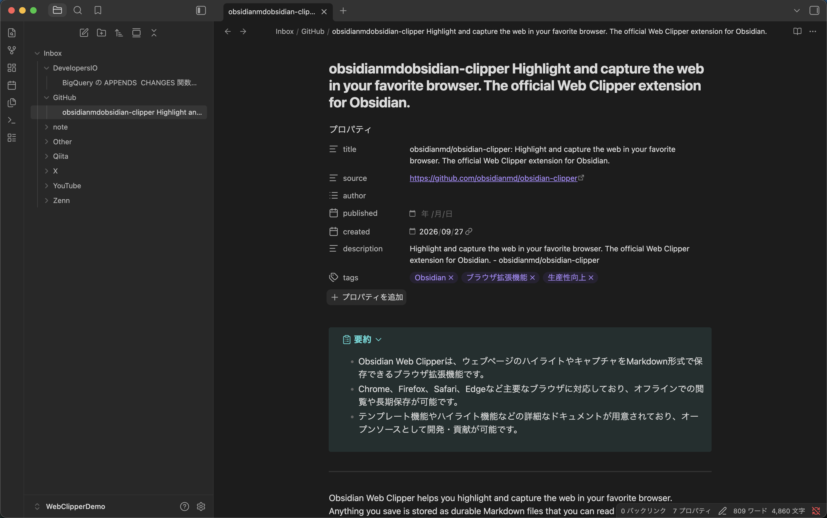Select the obsidianmdobsidian-clipper note in explorer
Viewport: 827px width, 518px height.
coord(119,112)
